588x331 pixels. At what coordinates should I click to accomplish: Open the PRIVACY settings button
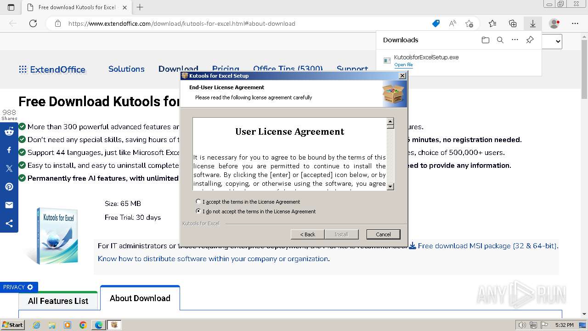(19, 287)
